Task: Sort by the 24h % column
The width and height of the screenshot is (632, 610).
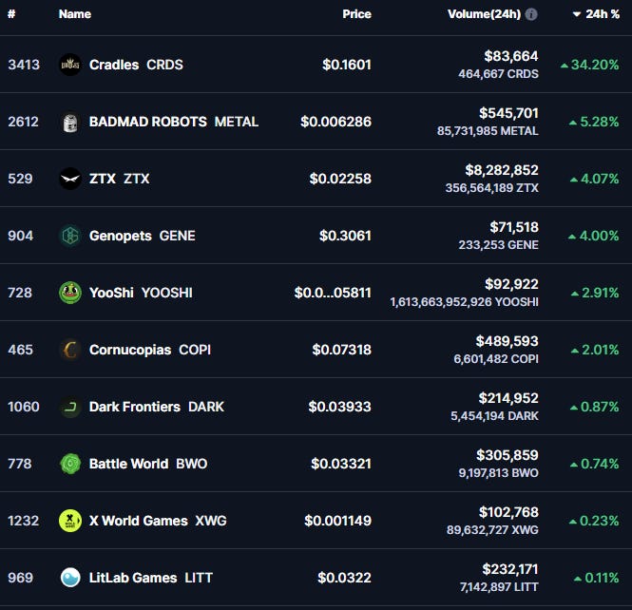Action: [x=596, y=14]
